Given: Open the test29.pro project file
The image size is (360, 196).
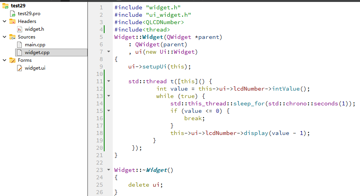Looking at the screenshot, I should [29, 14].
